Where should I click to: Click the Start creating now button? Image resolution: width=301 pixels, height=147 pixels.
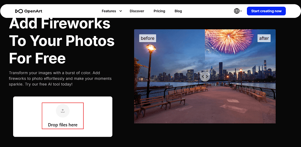266,11
